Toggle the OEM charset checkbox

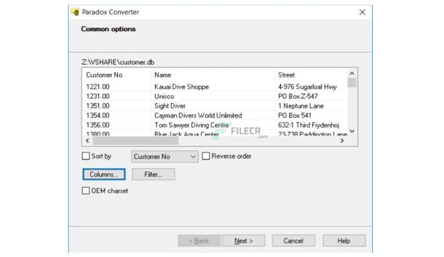click(x=86, y=191)
